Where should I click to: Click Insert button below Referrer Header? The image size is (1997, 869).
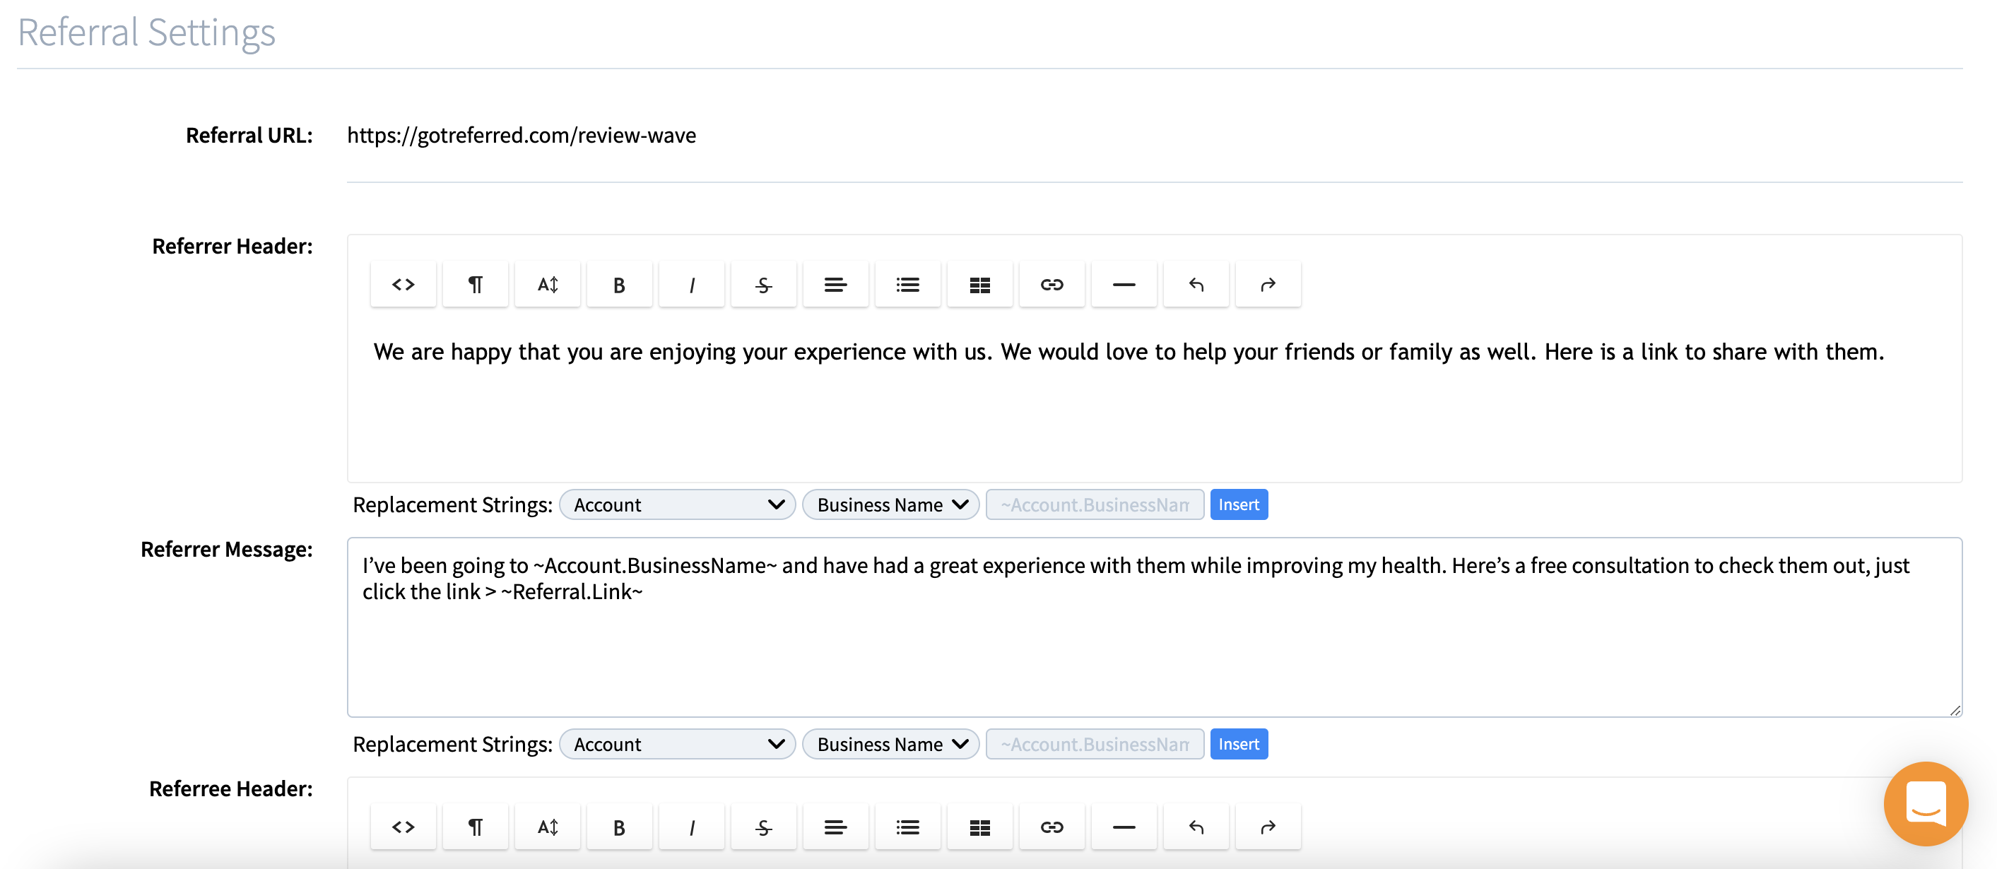[1238, 504]
